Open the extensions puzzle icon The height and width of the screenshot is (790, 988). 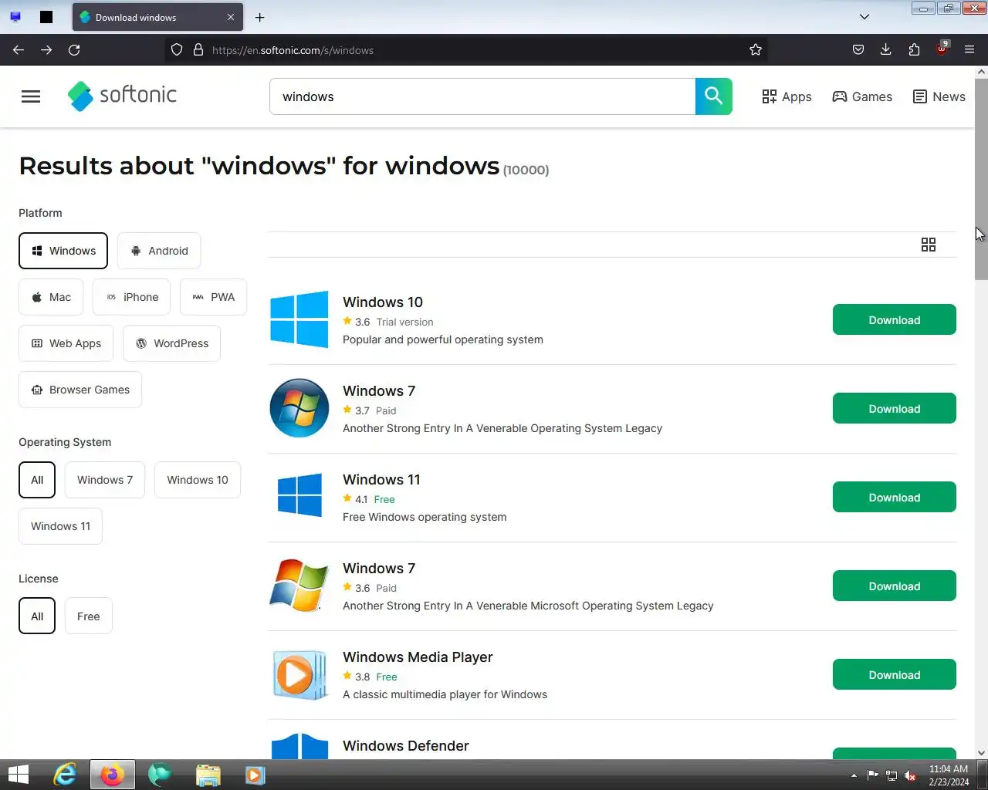point(914,50)
